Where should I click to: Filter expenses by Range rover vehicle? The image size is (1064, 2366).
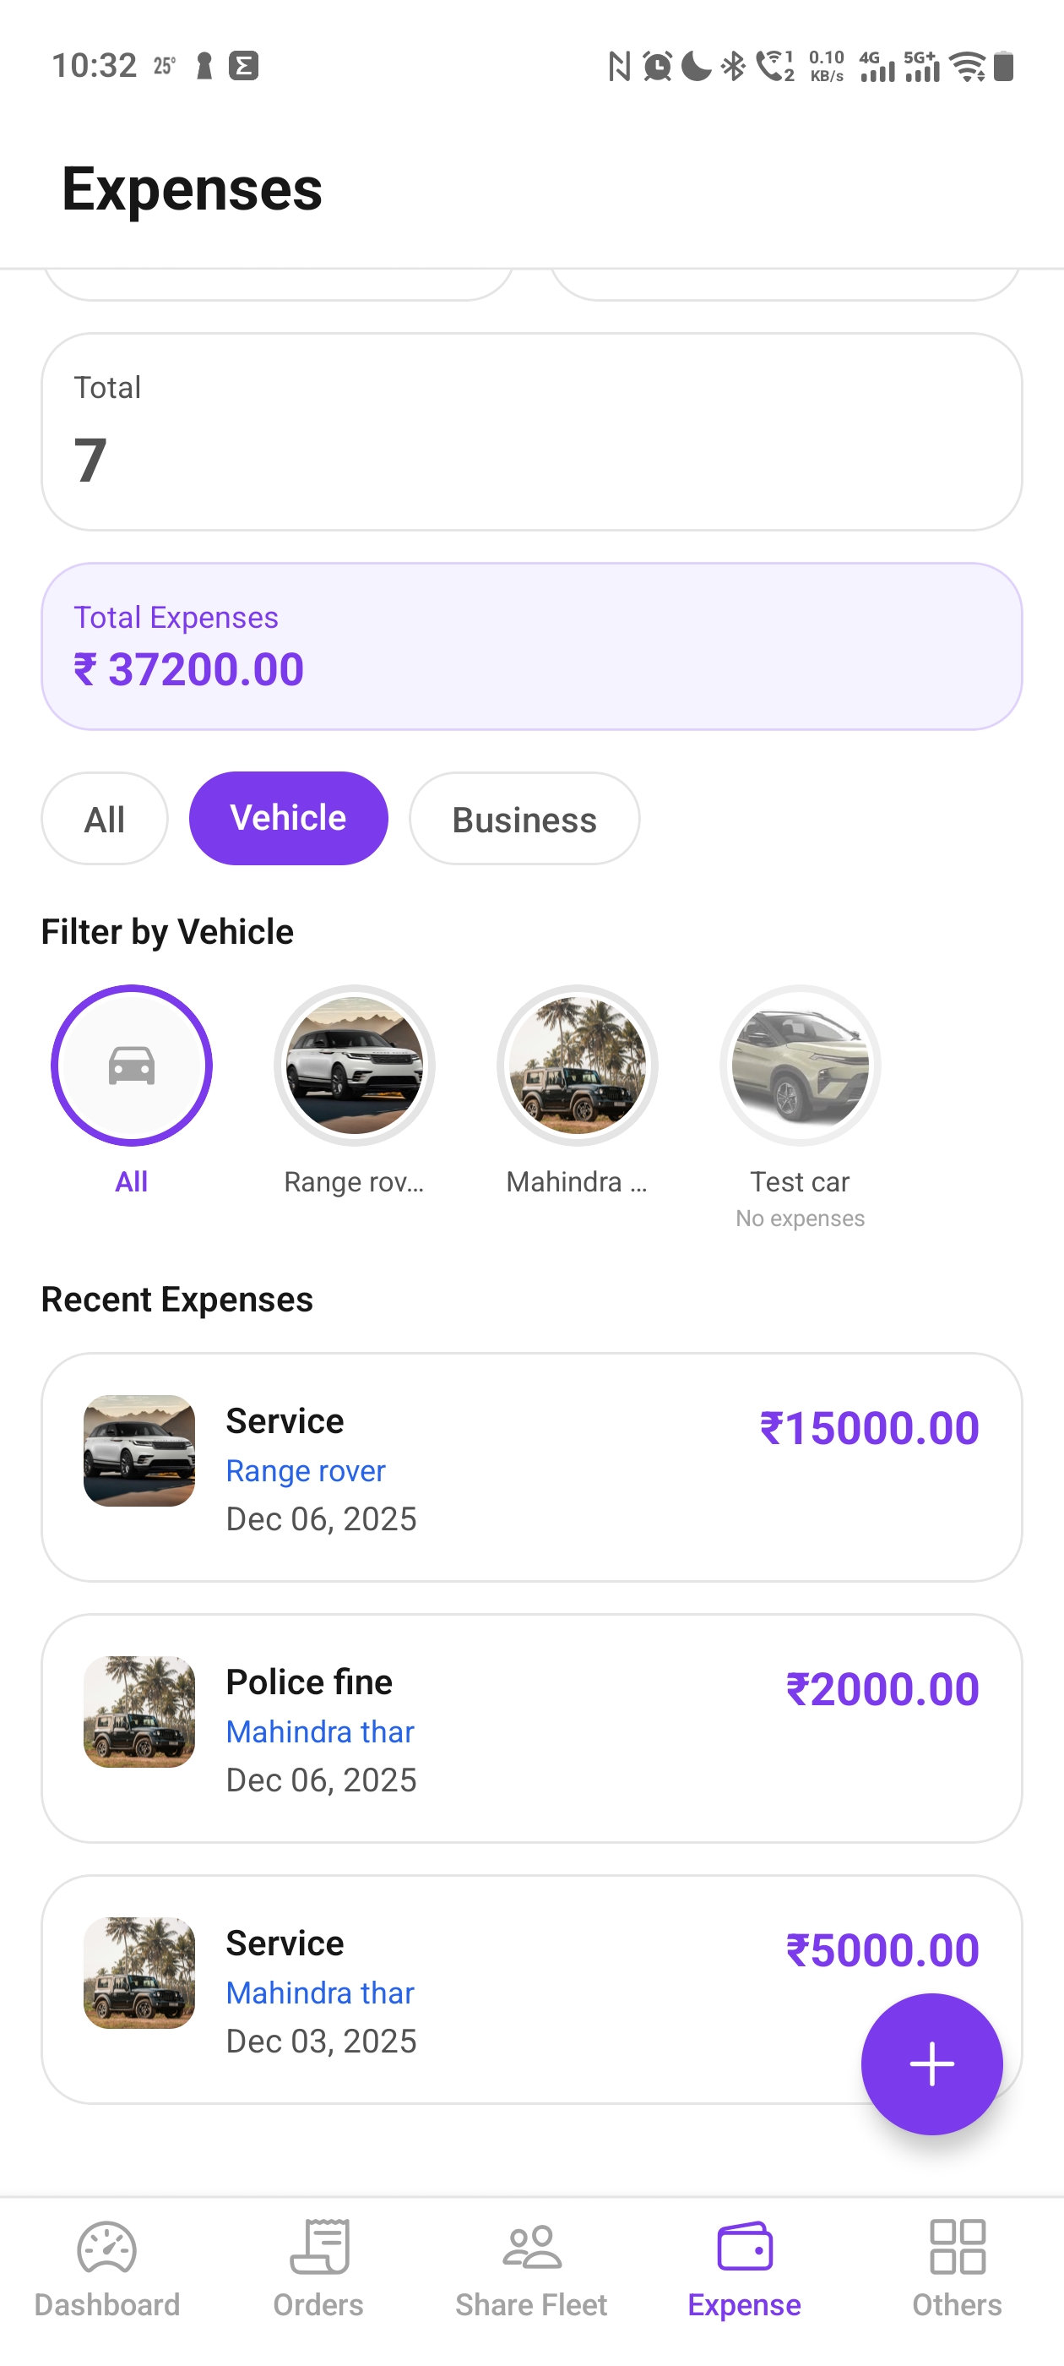point(355,1065)
